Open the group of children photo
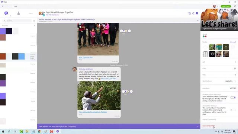238x134 pixels. tap(98, 39)
